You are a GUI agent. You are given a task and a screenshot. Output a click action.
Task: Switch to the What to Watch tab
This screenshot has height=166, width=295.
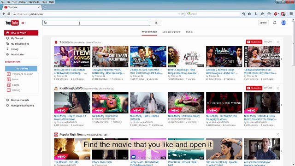coord(149,32)
